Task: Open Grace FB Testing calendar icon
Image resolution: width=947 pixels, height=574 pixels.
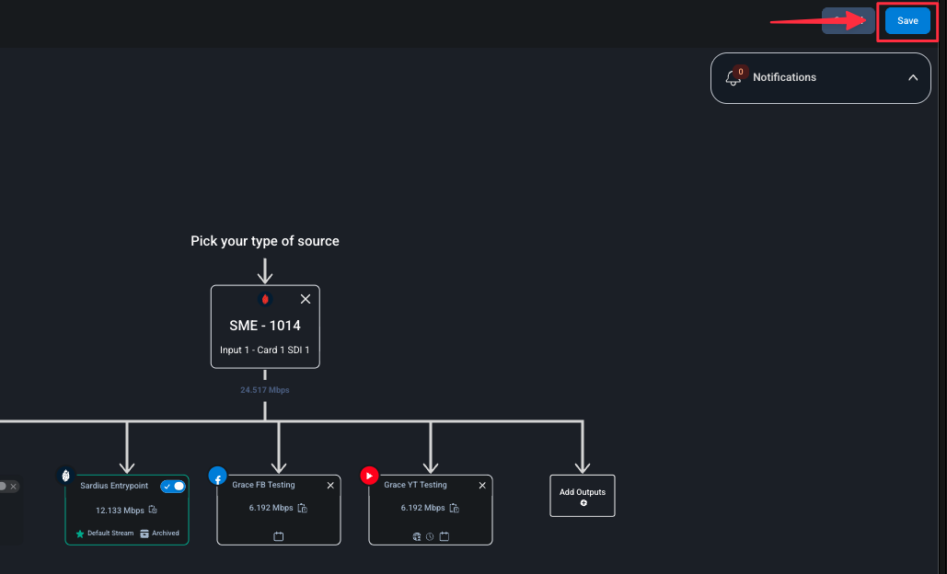Action: click(x=279, y=536)
